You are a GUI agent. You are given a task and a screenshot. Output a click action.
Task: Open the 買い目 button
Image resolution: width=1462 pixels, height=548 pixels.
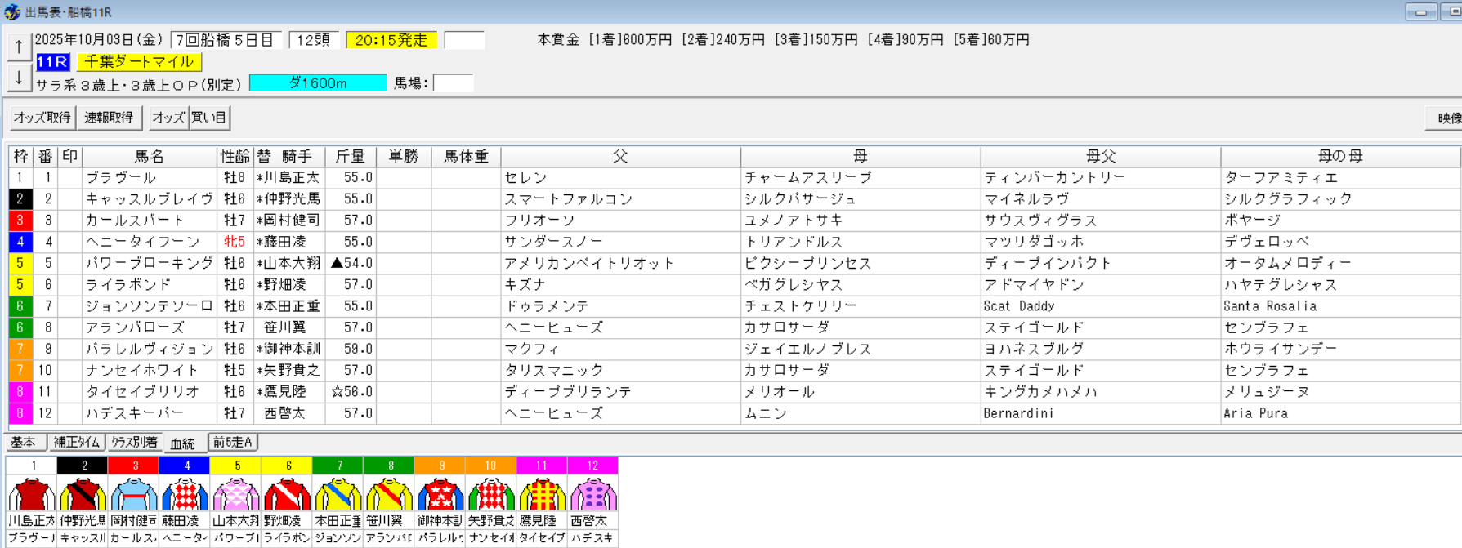(x=209, y=118)
